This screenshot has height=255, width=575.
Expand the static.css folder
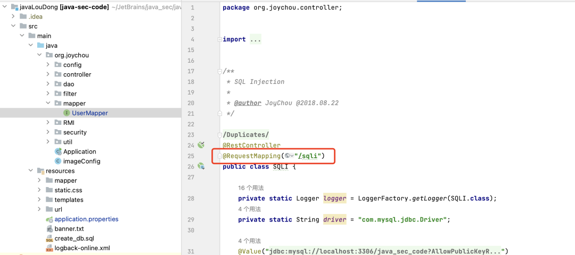point(39,190)
